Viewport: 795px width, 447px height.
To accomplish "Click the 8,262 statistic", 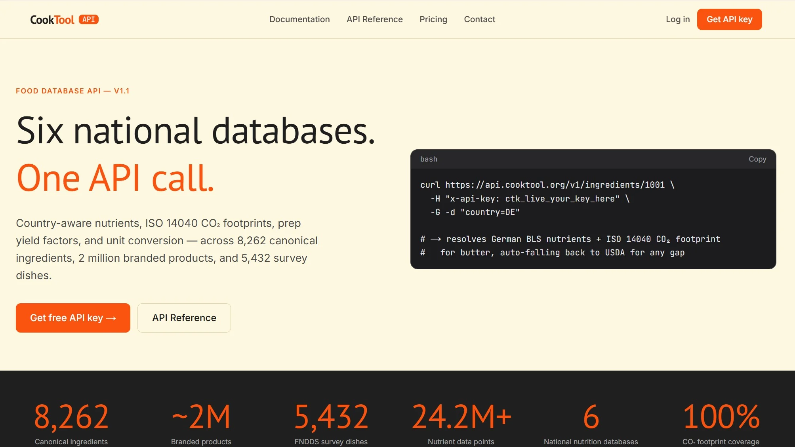I will click(71, 417).
